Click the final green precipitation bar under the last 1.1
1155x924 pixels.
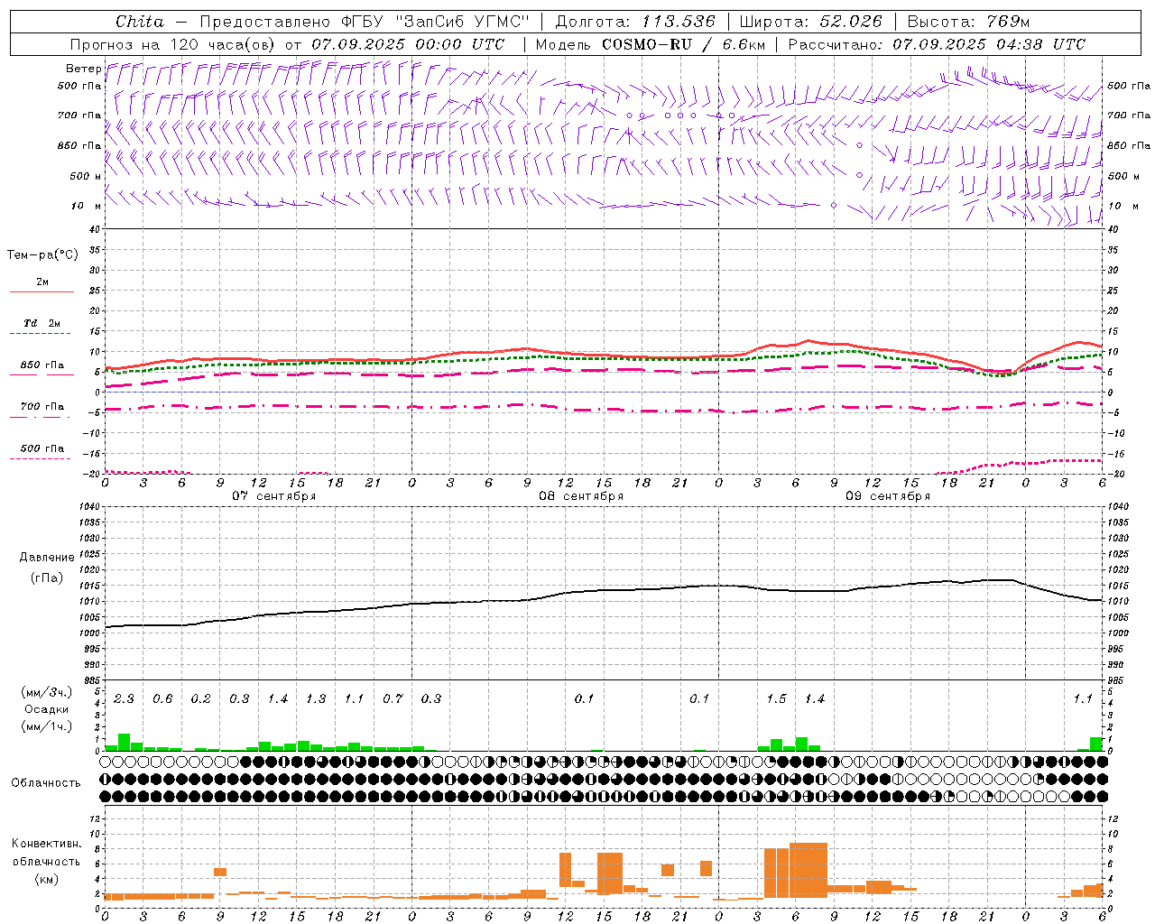[1096, 744]
